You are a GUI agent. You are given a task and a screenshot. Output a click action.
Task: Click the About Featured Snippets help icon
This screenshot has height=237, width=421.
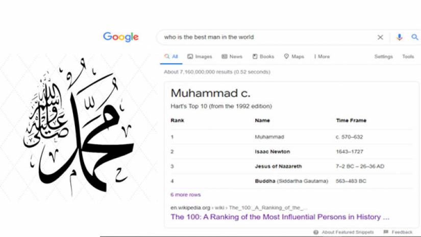pyautogui.click(x=316, y=232)
